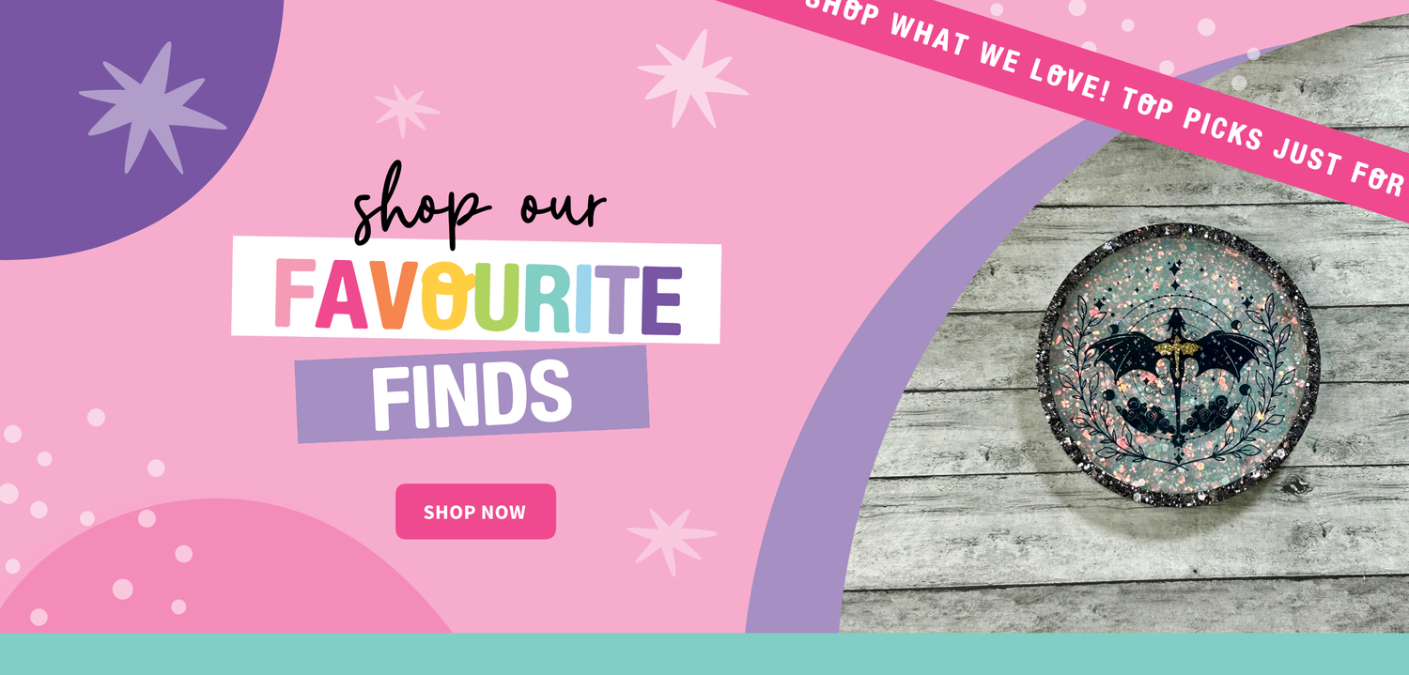Click the big pale star at top center
Screen dimensions: 1409x675
[692, 78]
